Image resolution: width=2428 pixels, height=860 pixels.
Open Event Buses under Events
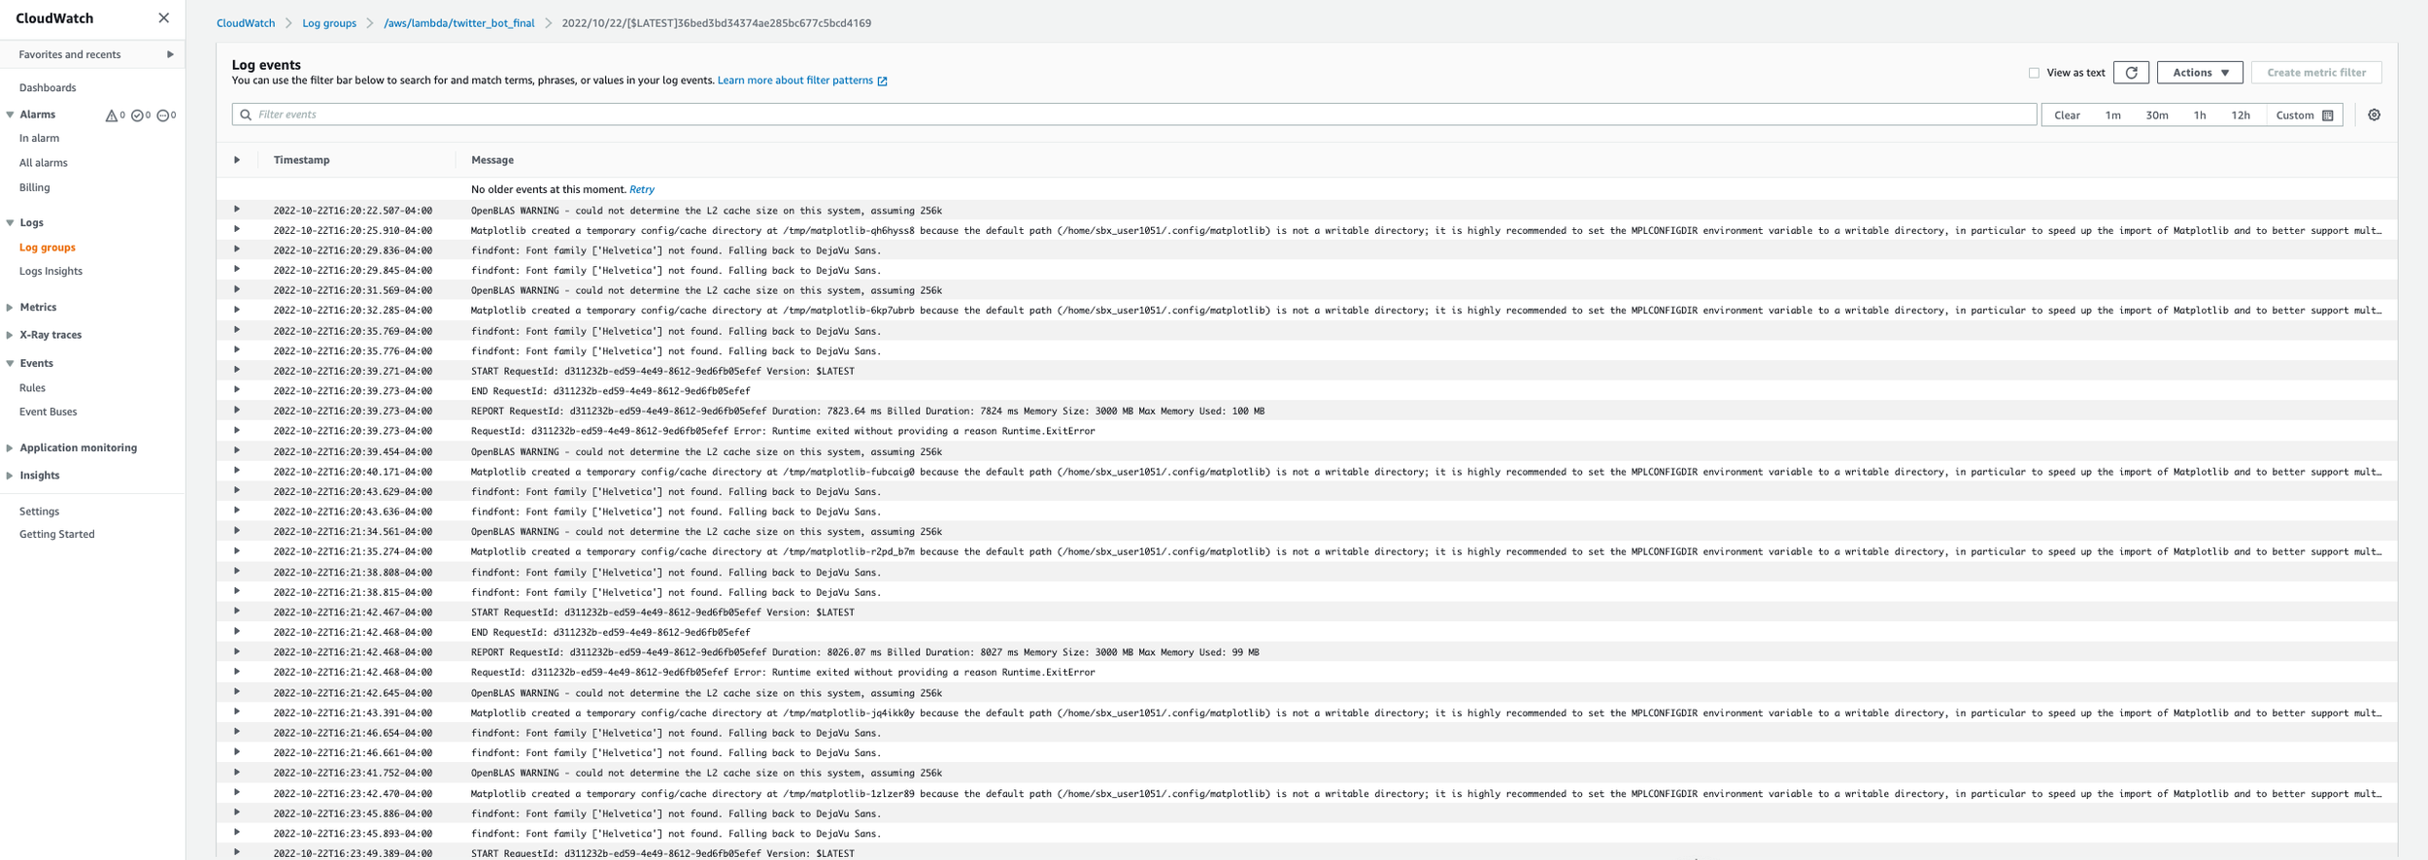(x=48, y=413)
